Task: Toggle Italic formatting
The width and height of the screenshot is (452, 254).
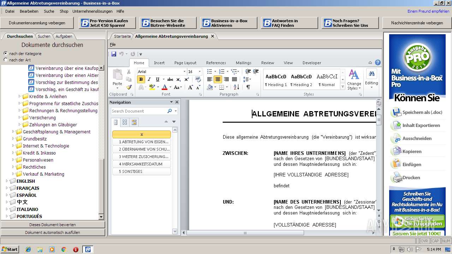Action: [x=149, y=79]
